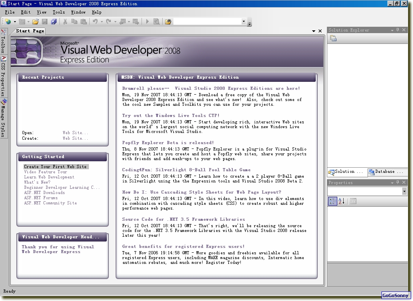
Task: Open the Properties object selector dropdown
Action: pyautogui.click(x=404, y=192)
